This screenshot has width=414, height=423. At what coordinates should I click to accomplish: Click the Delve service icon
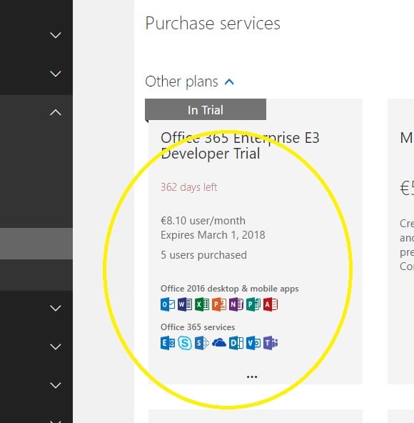point(236,343)
